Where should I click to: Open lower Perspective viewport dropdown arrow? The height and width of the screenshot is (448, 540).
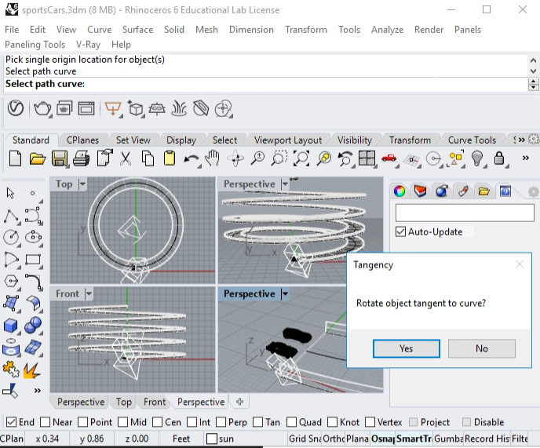click(285, 293)
